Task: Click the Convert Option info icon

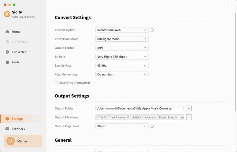Action: (x=152, y=30)
